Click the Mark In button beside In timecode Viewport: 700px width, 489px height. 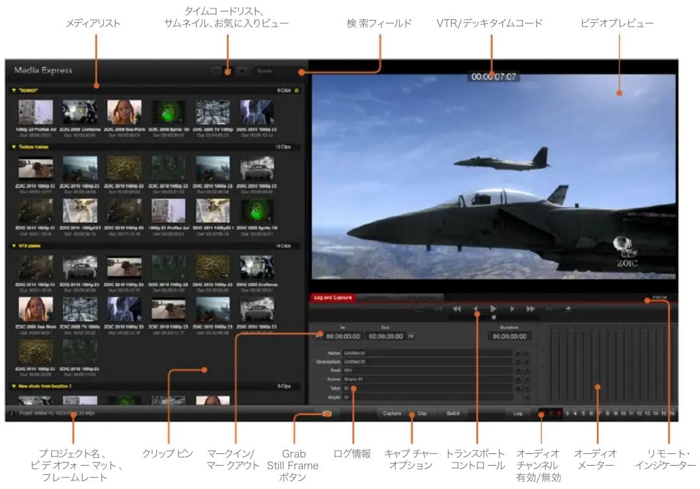(319, 336)
